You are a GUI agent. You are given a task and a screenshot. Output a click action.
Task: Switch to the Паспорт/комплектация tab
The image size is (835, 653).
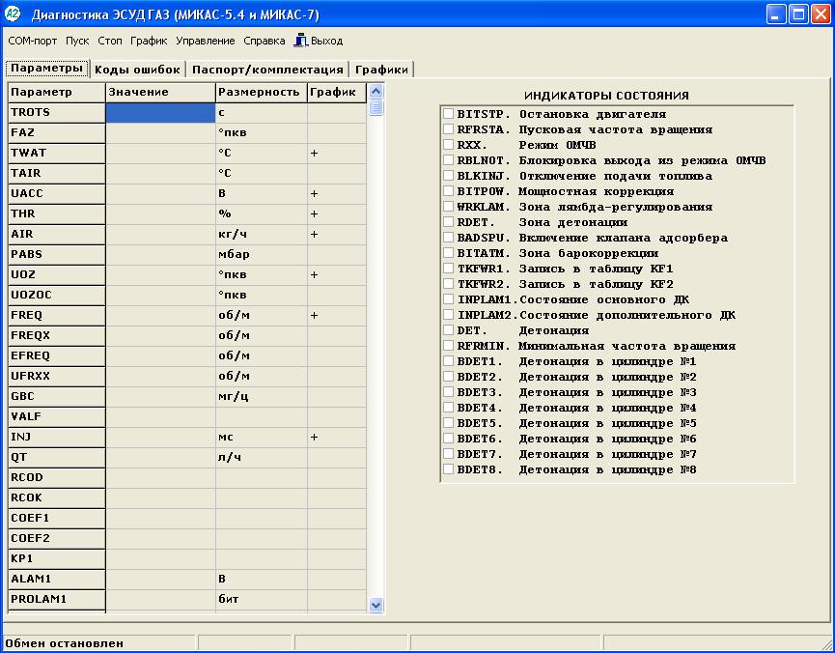coord(267,70)
